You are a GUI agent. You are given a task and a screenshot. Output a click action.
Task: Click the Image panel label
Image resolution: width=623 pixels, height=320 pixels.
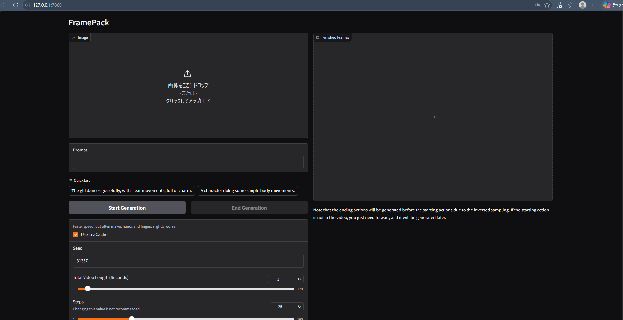point(80,37)
